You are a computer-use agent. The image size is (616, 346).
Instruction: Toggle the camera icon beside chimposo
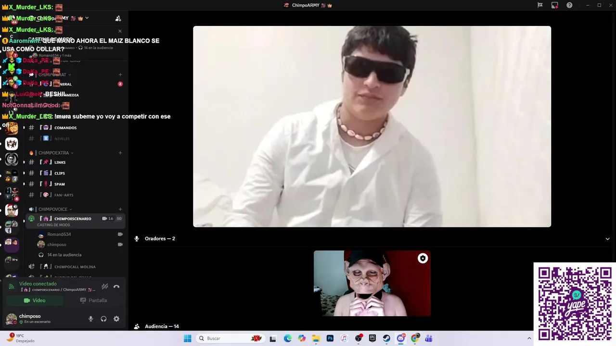pos(120,245)
